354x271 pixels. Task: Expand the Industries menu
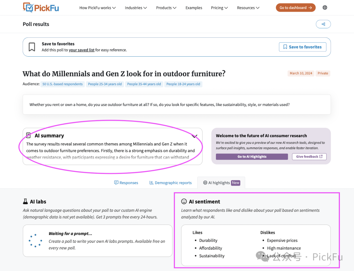(x=136, y=8)
